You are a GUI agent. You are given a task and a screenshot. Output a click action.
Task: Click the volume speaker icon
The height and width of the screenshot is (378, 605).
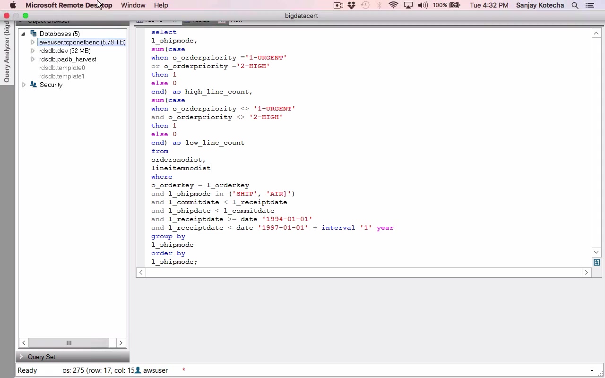point(423,5)
